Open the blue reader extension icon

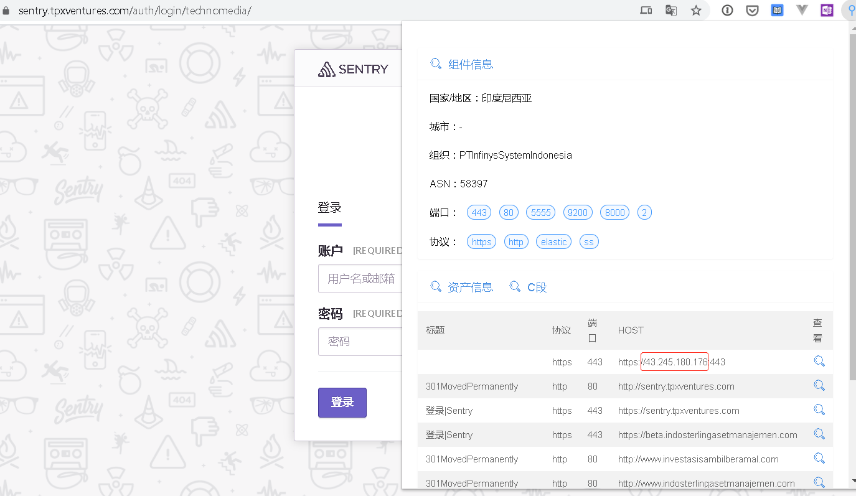point(777,11)
